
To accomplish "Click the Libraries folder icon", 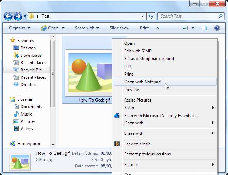I will (x=13, y=99).
